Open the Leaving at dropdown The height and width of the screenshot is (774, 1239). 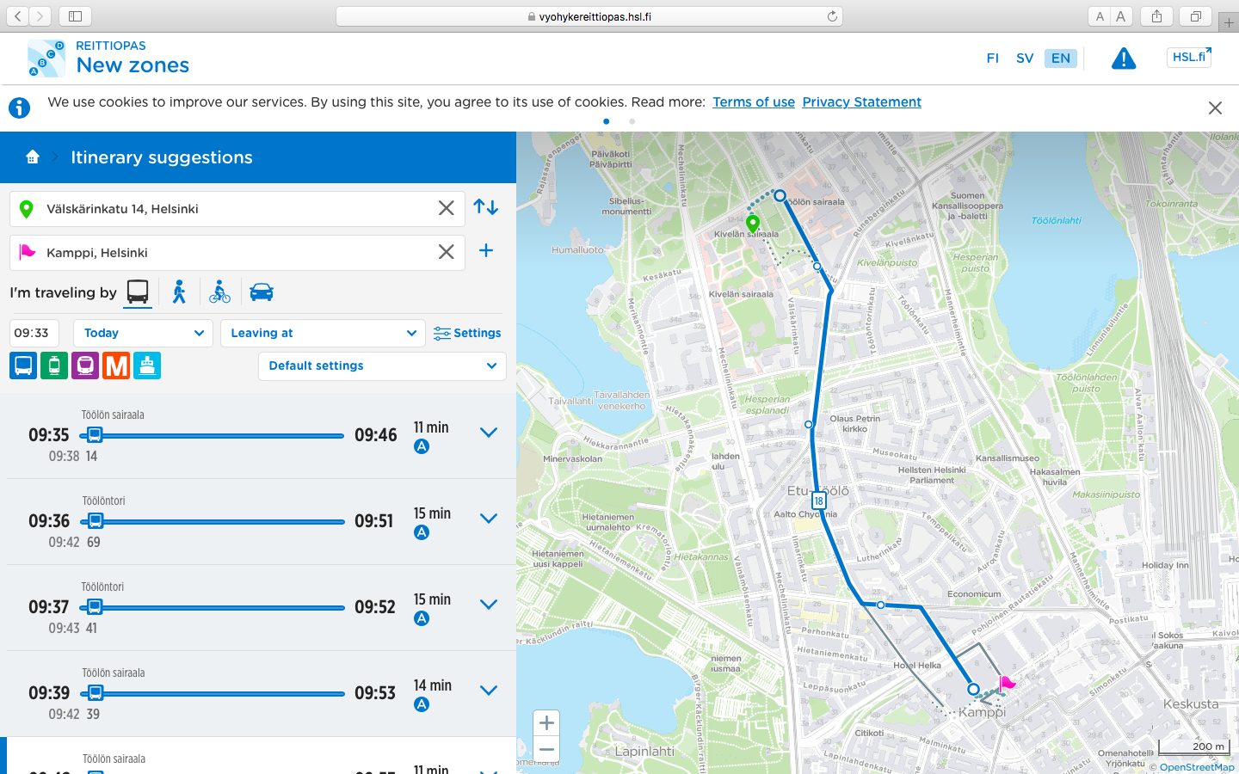[x=323, y=333]
